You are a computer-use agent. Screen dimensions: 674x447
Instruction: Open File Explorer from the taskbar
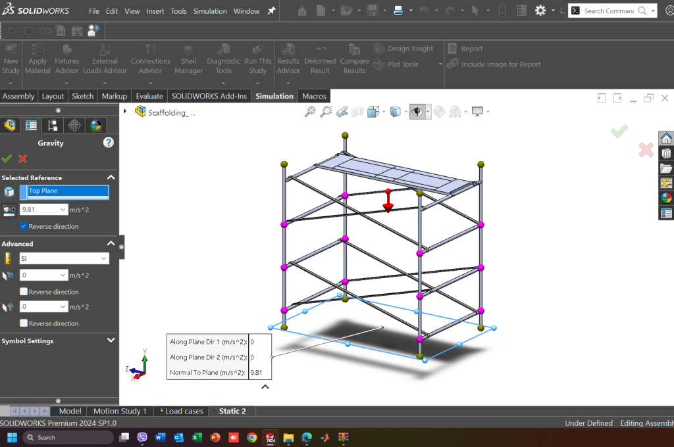[288, 437]
